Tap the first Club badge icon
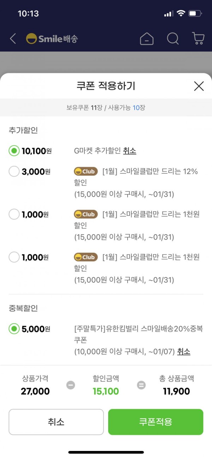 [x=86, y=171]
